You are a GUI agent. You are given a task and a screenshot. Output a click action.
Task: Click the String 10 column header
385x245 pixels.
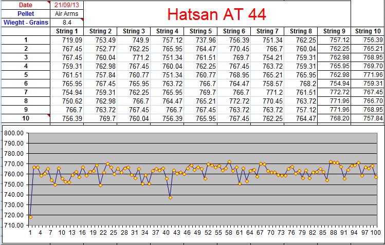tap(368, 31)
